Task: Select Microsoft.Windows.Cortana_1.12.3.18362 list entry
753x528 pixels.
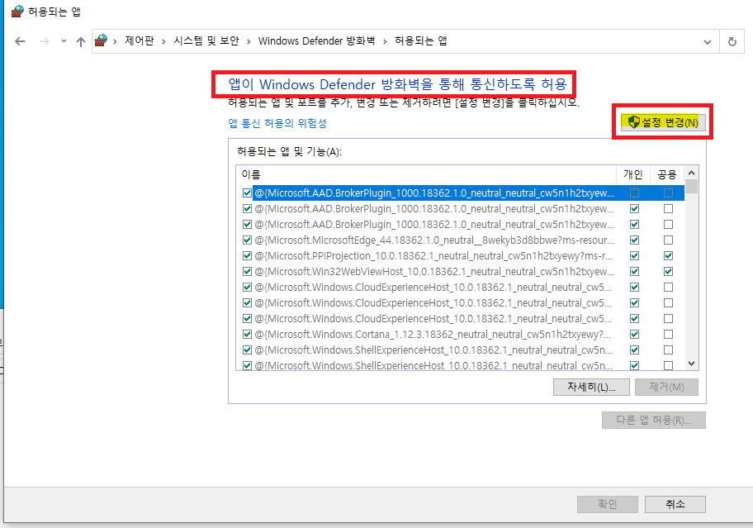Action: coord(433,335)
